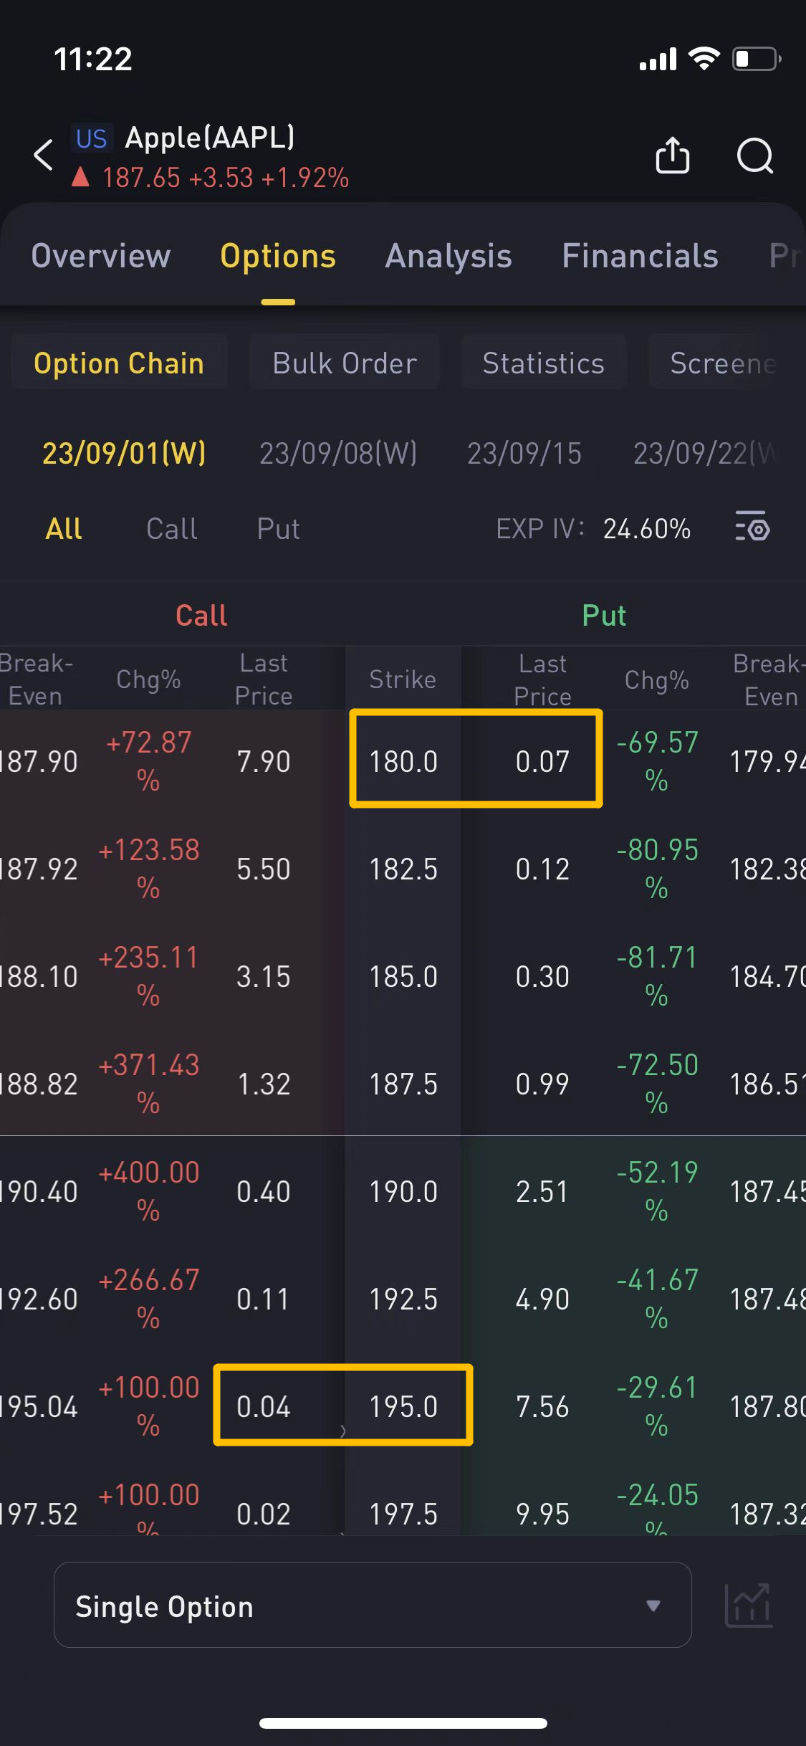Open search with magnifier icon
Image resolution: width=806 pixels, height=1746 pixels.
[755, 156]
